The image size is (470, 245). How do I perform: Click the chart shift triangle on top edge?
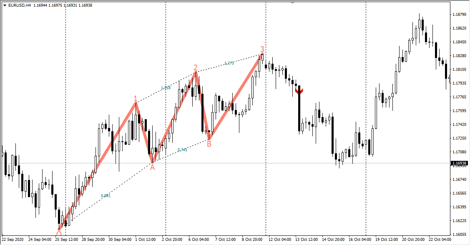point(292,2)
